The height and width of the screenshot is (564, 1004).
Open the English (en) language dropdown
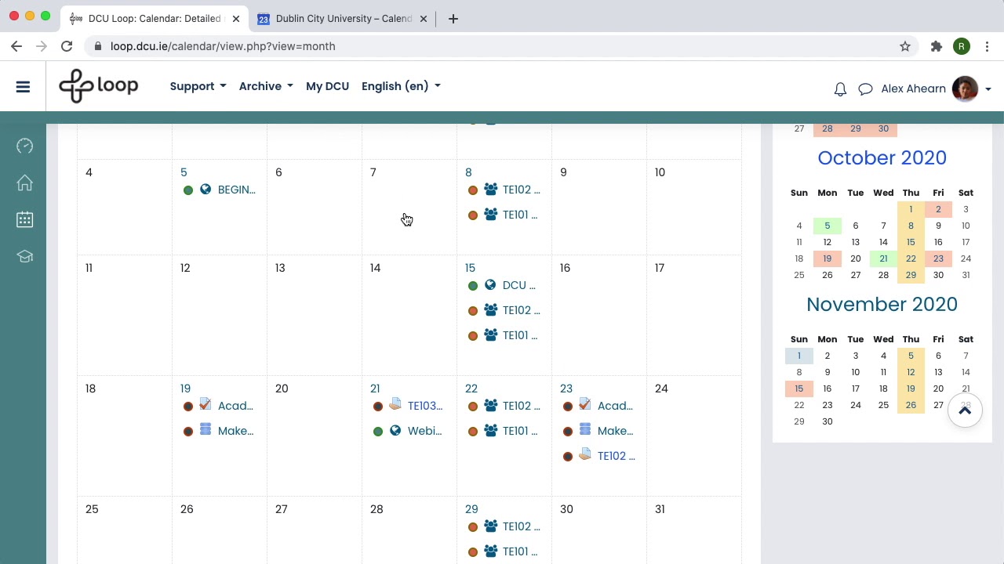pyautogui.click(x=401, y=86)
